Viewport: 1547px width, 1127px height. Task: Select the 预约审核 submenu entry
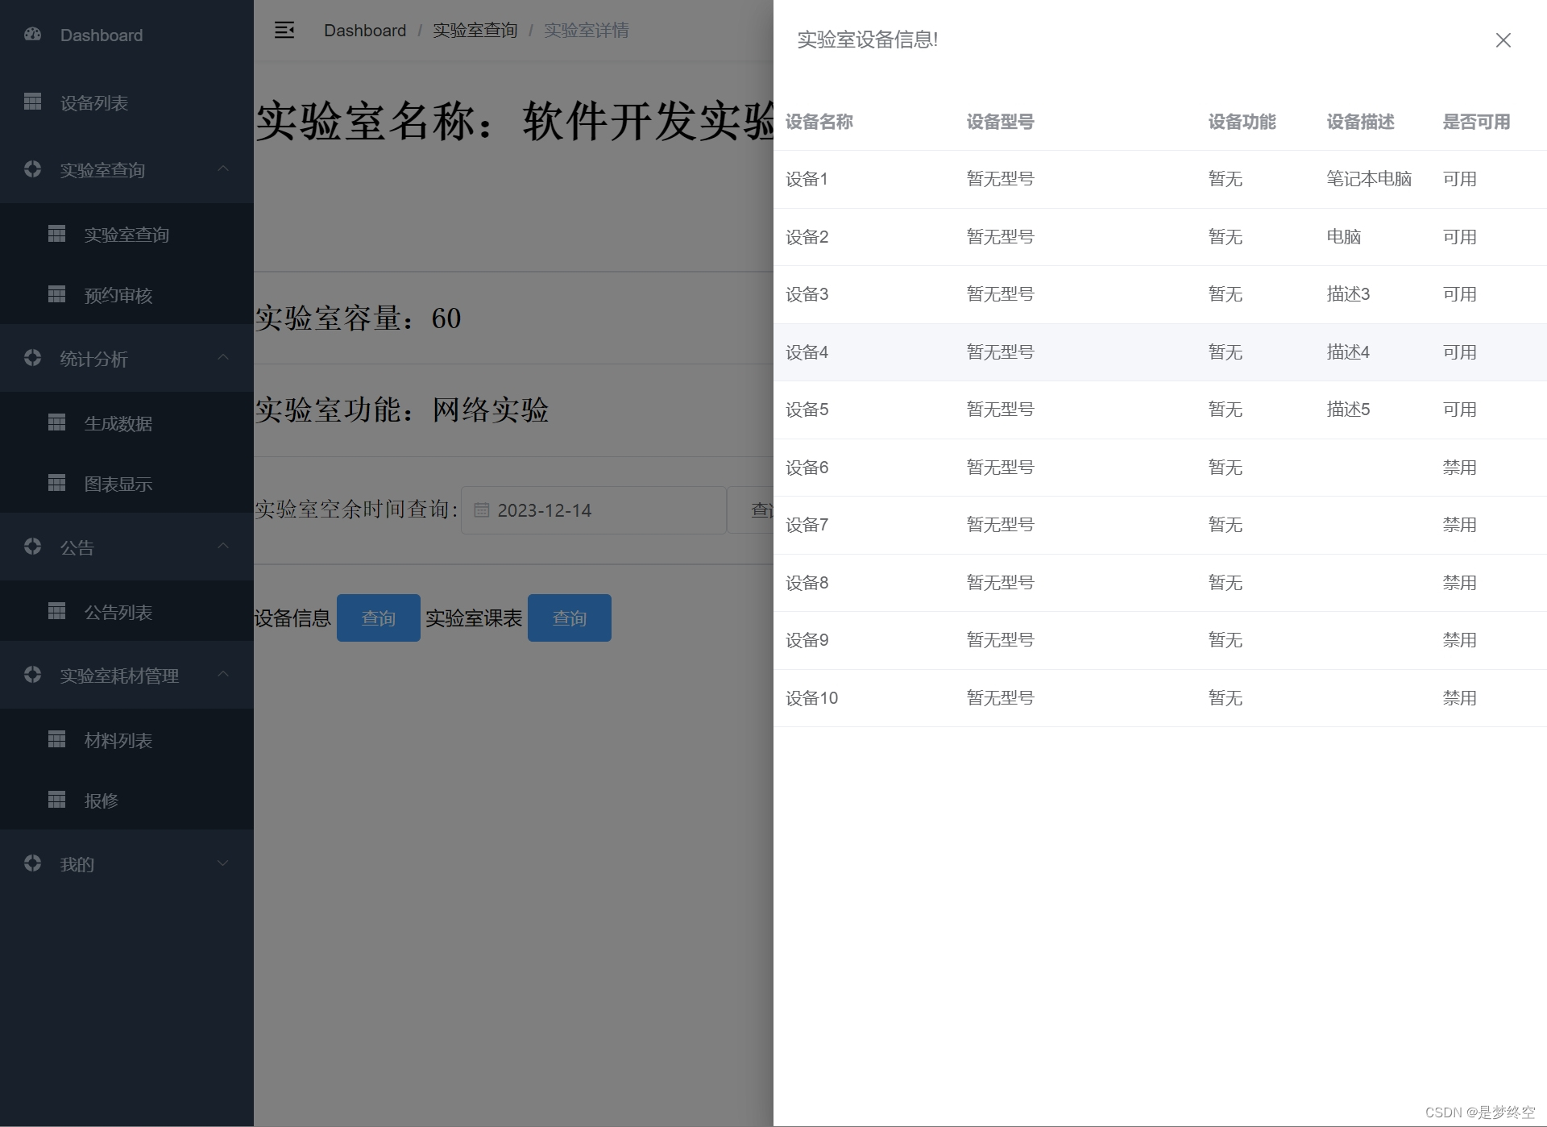[x=126, y=295]
